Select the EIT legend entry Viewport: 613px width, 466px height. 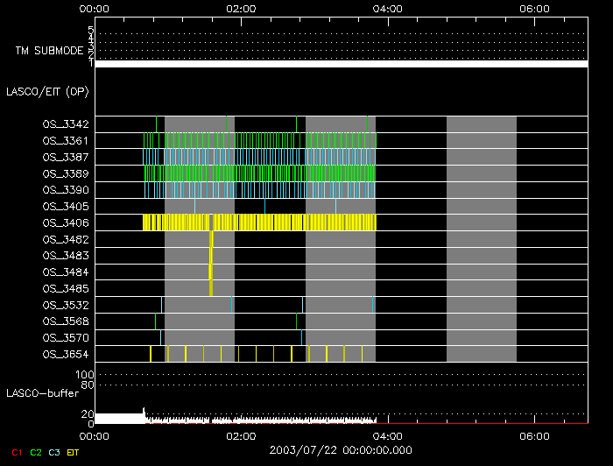point(74,452)
